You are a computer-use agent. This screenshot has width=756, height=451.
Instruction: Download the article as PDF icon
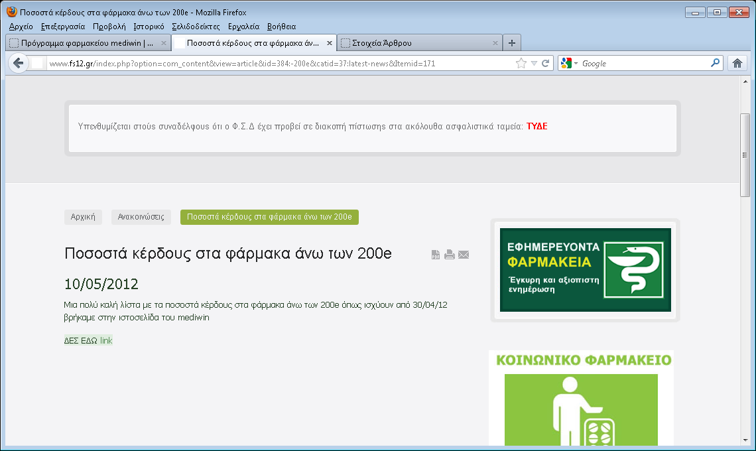point(436,255)
